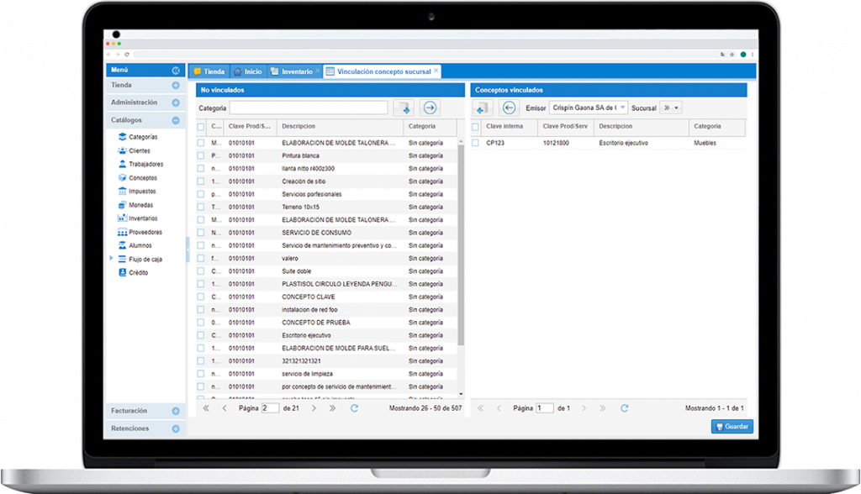Viewport: 861px width, 494px height.
Task: Switch to the Tienda tab
Action: [x=209, y=71]
